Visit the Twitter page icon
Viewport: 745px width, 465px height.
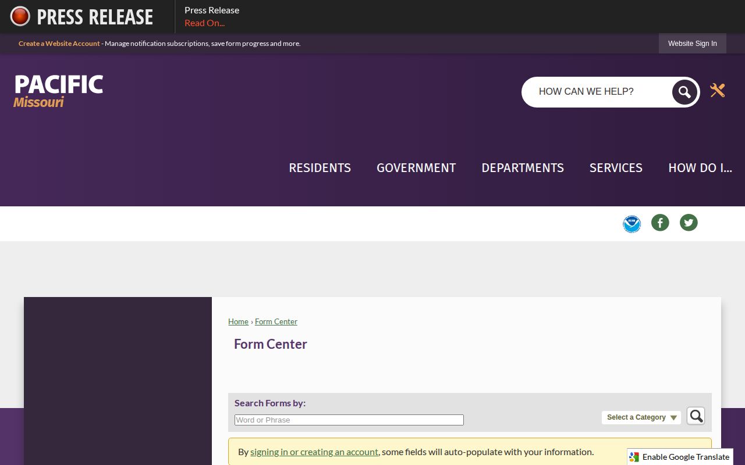(x=689, y=223)
